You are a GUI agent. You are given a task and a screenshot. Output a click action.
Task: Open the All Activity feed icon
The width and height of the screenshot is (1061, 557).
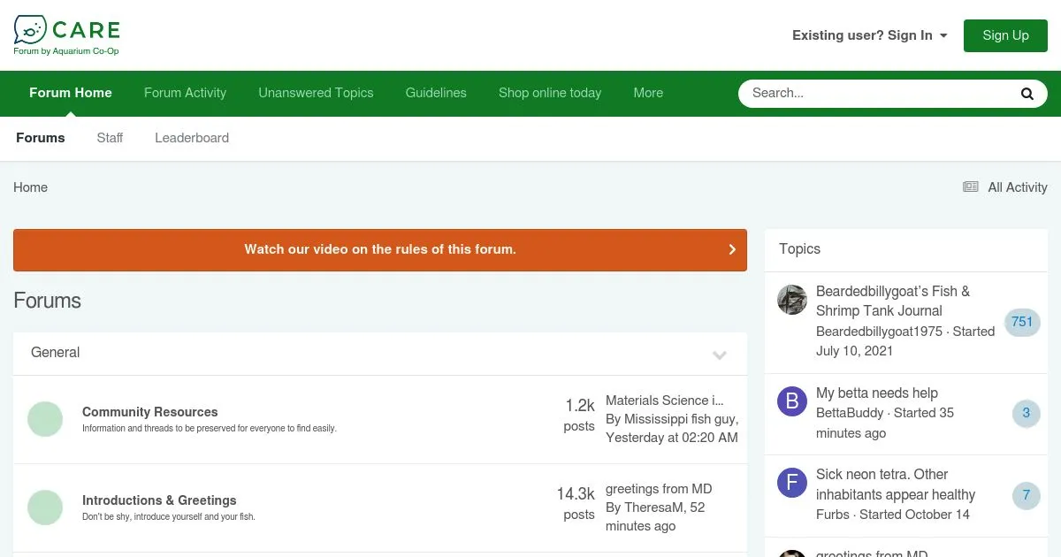971,187
